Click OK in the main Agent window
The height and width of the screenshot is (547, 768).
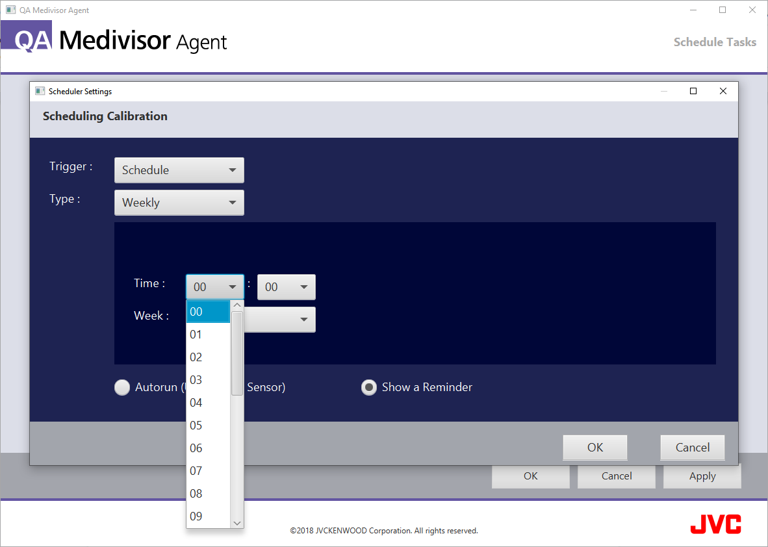(x=530, y=476)
